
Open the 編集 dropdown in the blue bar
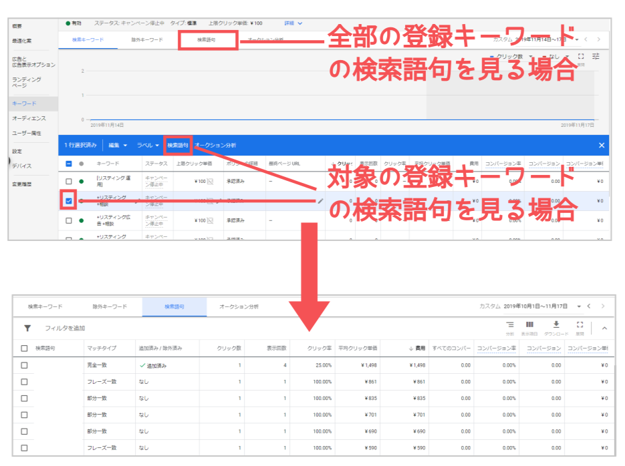(118, 146)
